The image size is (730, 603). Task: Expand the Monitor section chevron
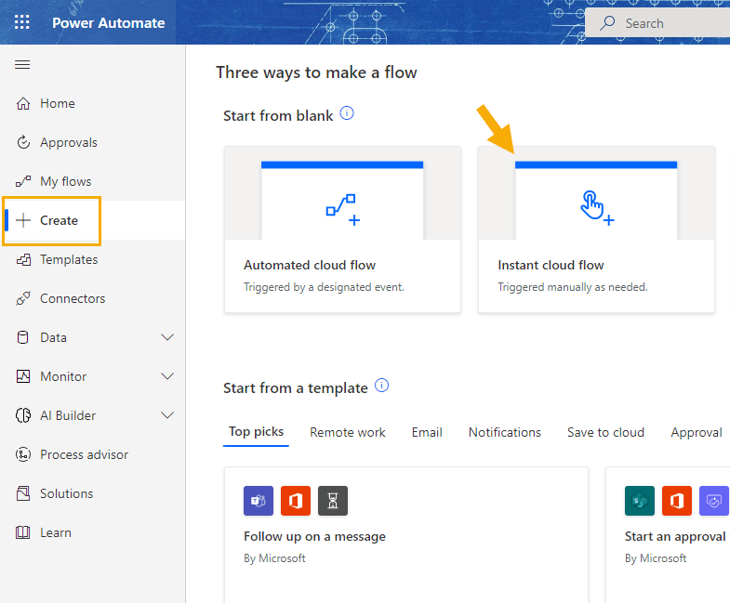(167, 376)
